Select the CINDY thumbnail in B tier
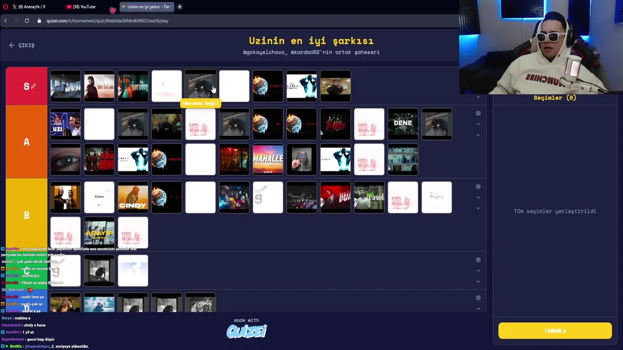Screen dimensions: 623x350 [x=133, y=197]
